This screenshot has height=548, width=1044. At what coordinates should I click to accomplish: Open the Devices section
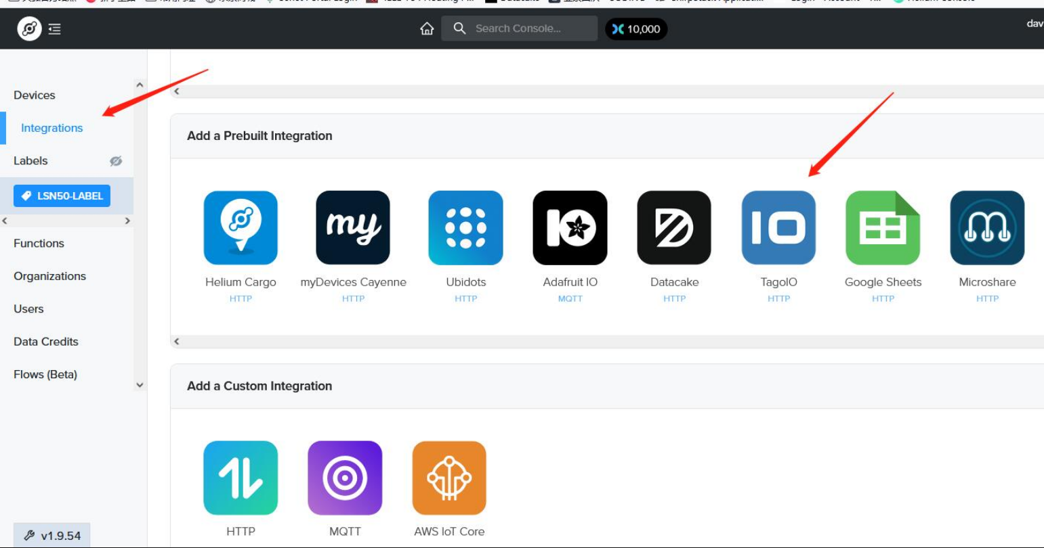(x=35, y=95)
